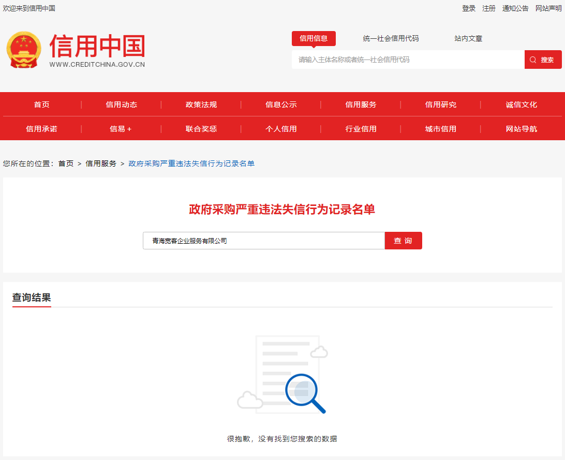Open the 信息公示 menu item

(x=281, y=105)
